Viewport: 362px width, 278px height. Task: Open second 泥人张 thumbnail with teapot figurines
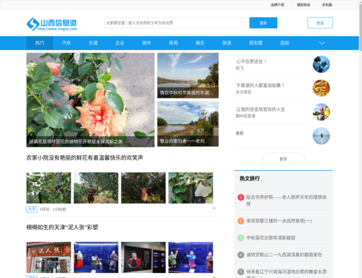pyautogui.click(x=96, y=257)
